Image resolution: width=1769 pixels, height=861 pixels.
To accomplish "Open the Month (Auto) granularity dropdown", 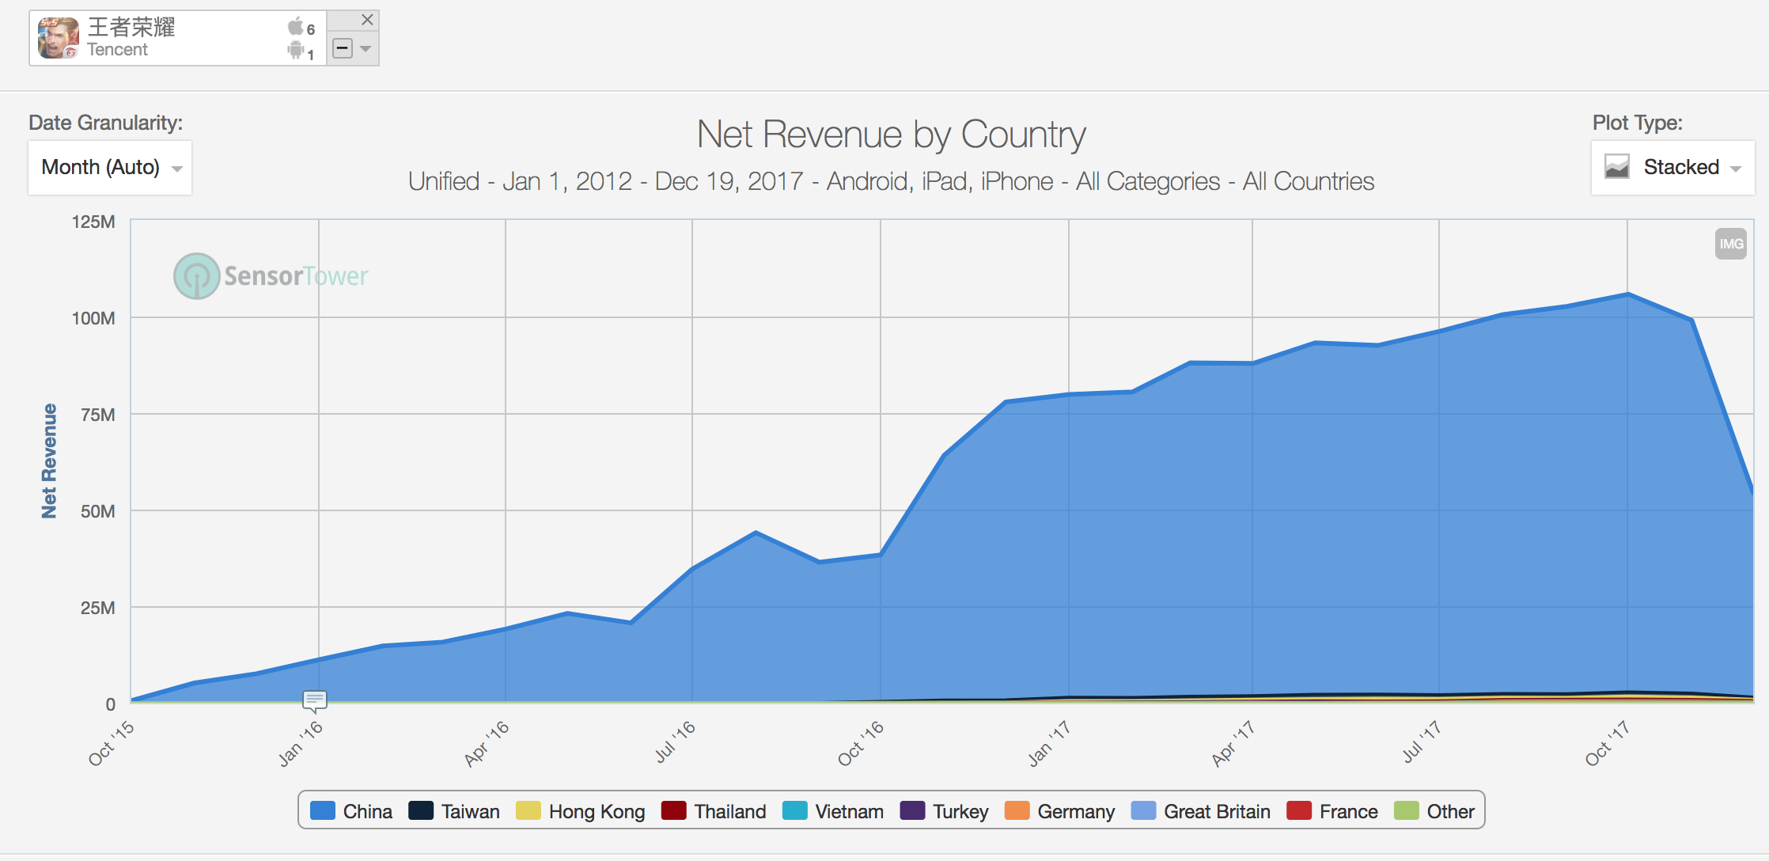I will tap(110, 168).
